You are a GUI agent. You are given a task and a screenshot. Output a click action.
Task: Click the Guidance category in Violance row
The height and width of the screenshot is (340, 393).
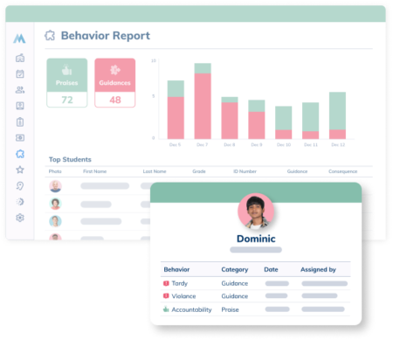click(x=235, y=296)
